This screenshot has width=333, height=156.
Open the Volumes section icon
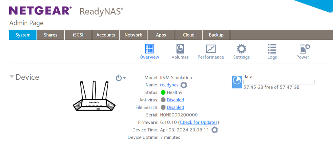coord(180,49)
